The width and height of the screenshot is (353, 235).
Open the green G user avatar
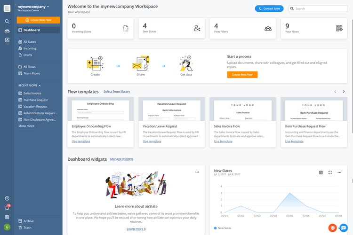point(7,227)
